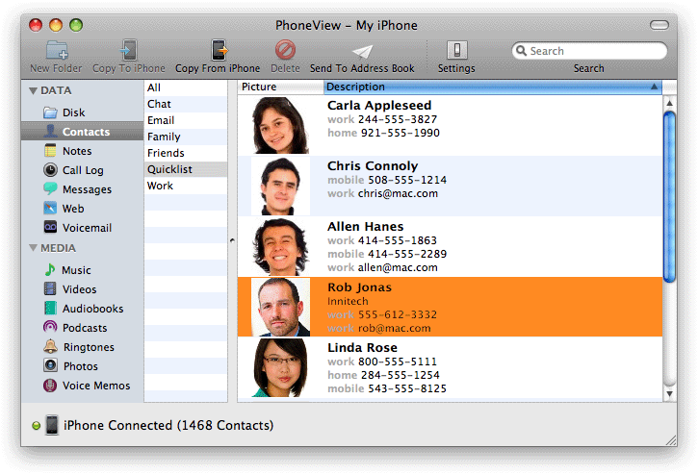698x474 pixels.
Task: Select the Work contact group
Action: pos(160,186)
